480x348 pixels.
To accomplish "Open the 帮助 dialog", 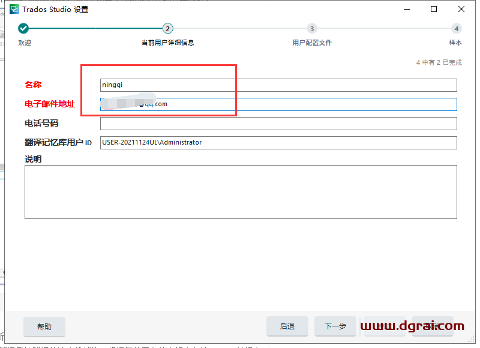I will (44, 326).
